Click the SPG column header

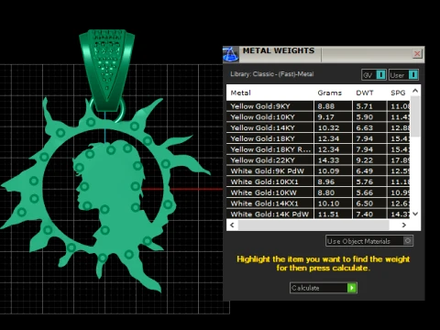(x=398, y=93)
